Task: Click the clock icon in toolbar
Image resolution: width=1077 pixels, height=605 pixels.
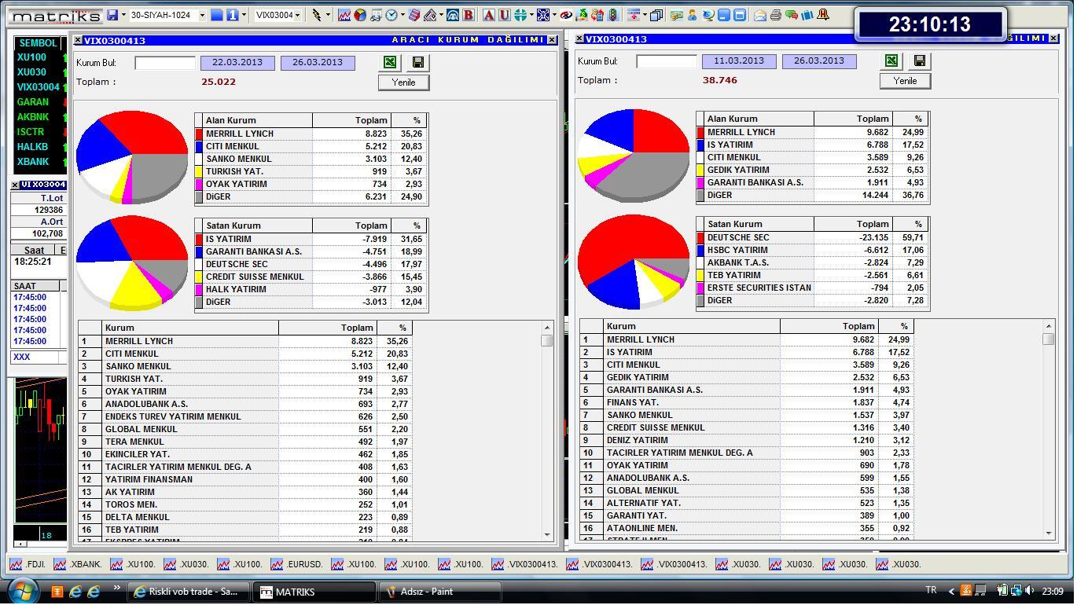Action: [x=391, y=15]
